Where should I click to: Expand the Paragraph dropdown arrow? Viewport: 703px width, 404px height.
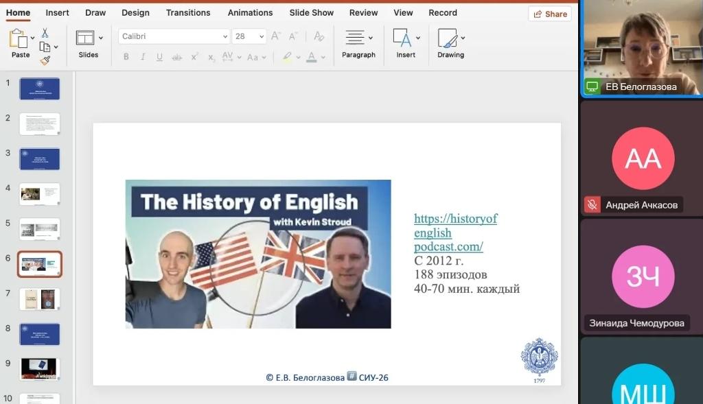click(370, 38)
